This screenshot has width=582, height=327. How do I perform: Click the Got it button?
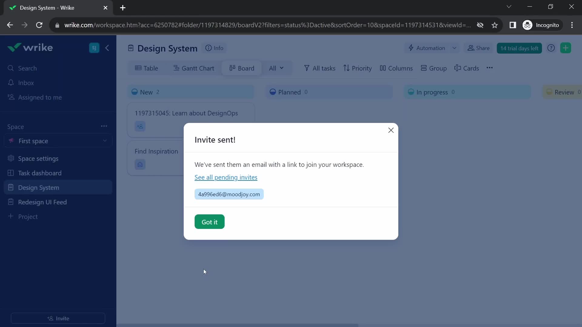tap(209, 222)
